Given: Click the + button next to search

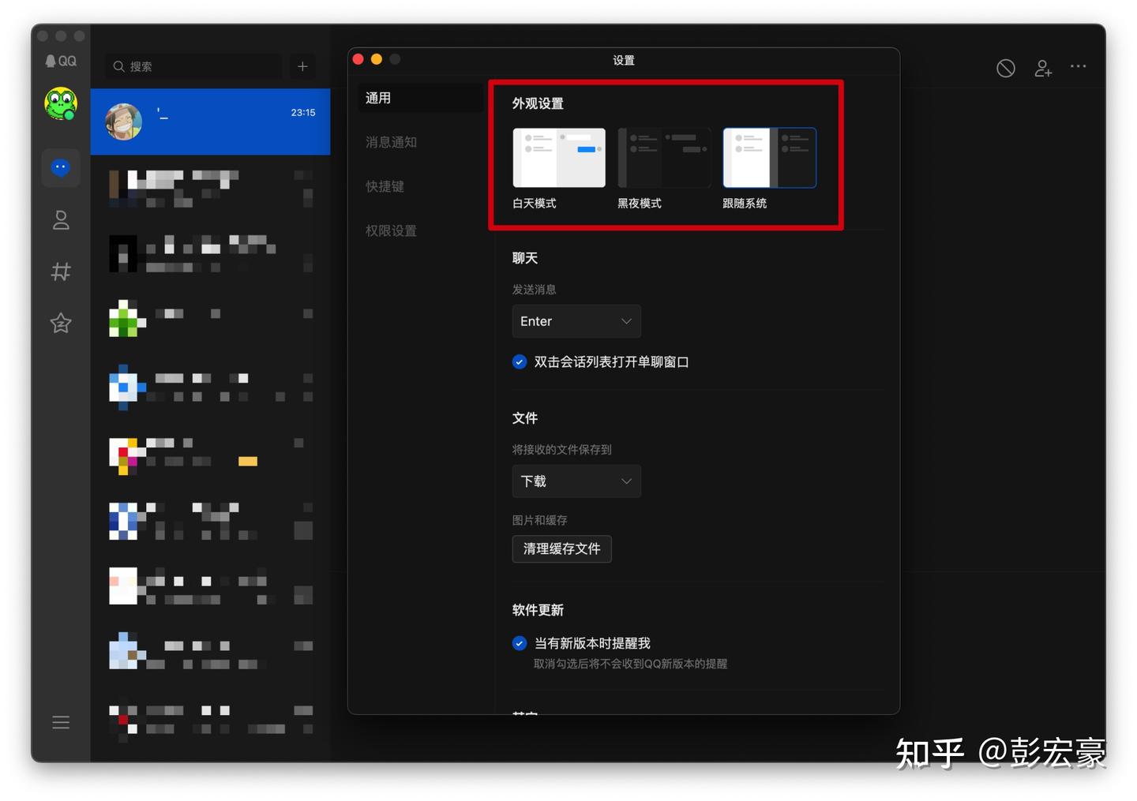Looking at the screenshot, I should (x=302, y=66).
